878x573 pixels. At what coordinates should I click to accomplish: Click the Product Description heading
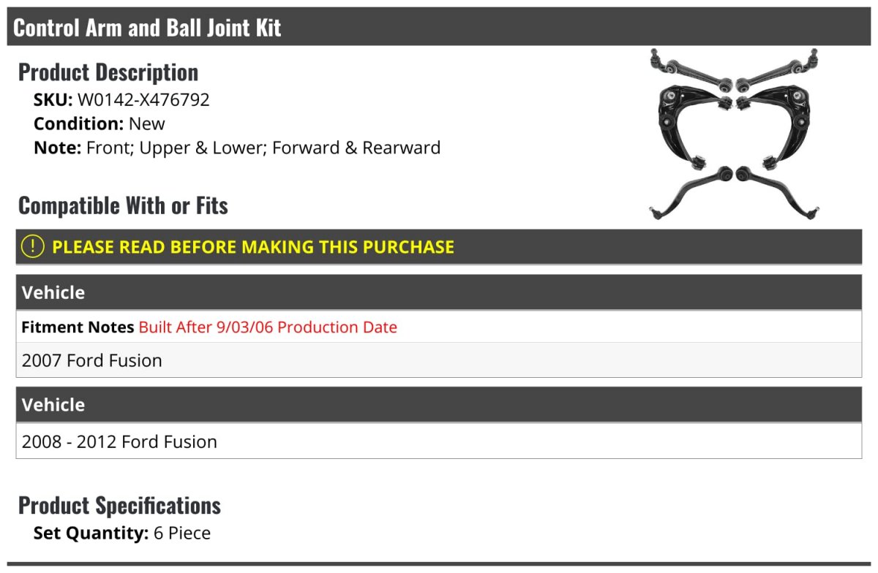pos(108,72)
